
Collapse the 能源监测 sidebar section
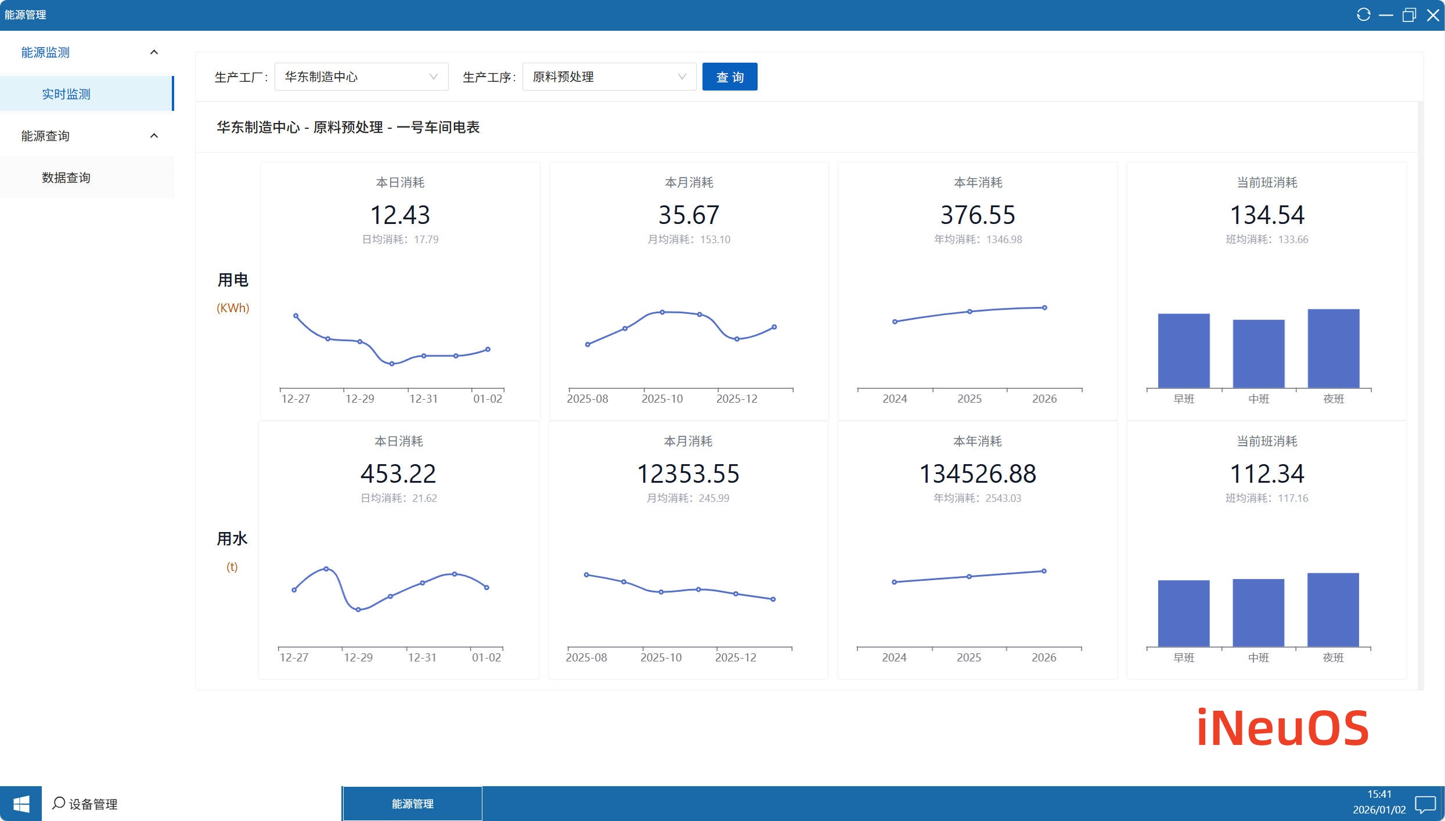pyautogui.click(x=154, y=52)
